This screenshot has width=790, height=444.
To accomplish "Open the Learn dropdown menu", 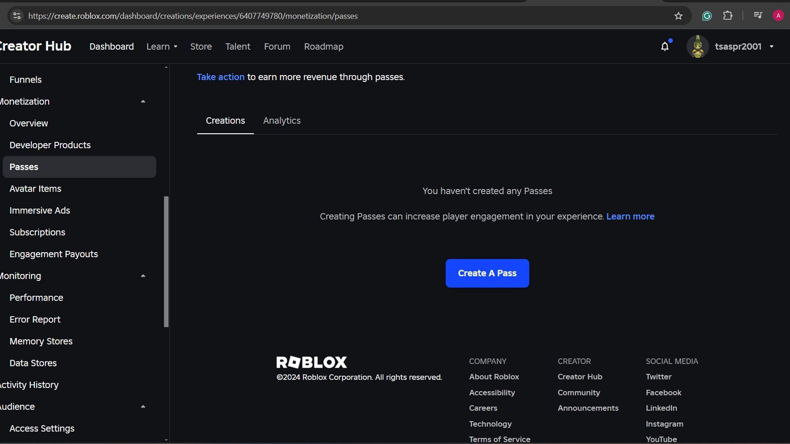I will click(x=162, y=46).
